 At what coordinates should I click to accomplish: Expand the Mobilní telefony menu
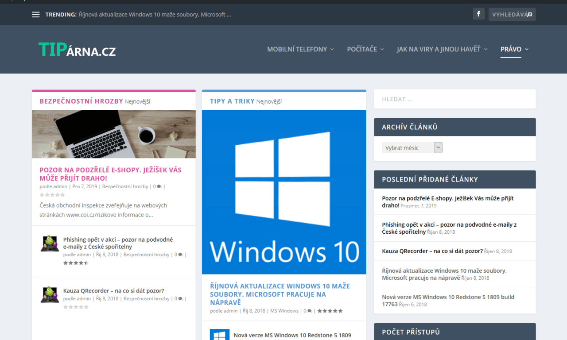[x=300, y=49]
